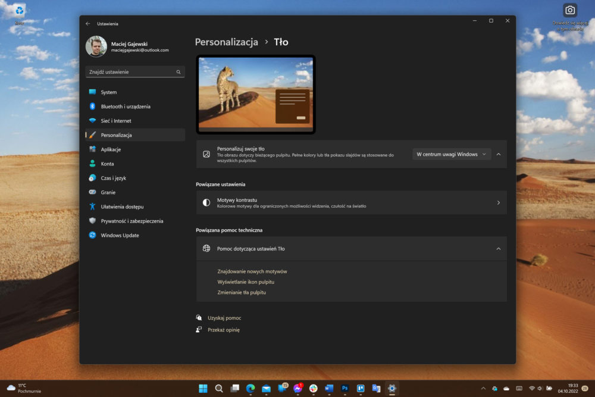Open Windows Update in the sidebar
Viewport: 595px width, 397px height.
[135, 235]
